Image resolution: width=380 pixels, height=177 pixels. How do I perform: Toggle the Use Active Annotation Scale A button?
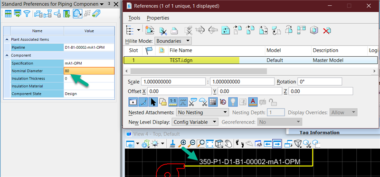point(253,102)
